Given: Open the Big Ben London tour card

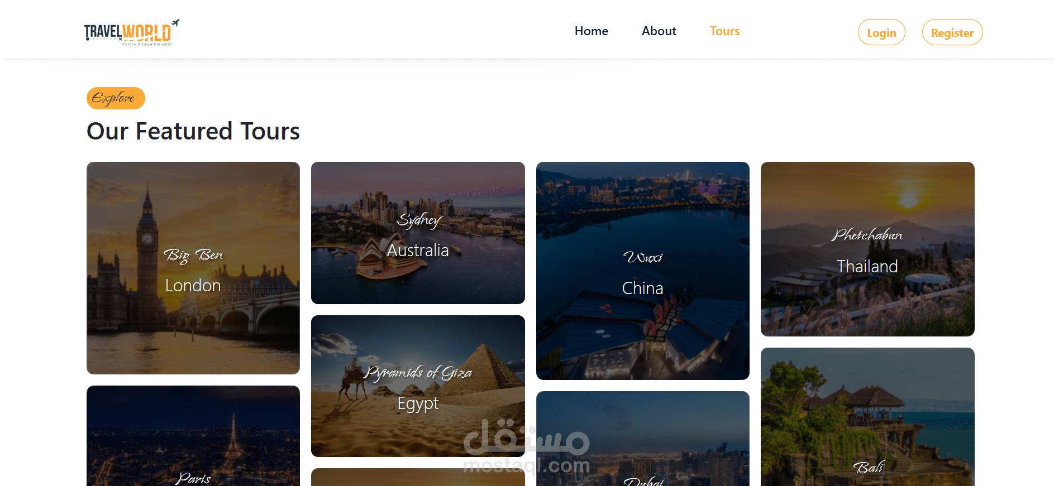Looking at the screenshot, I should pos(193,268).
